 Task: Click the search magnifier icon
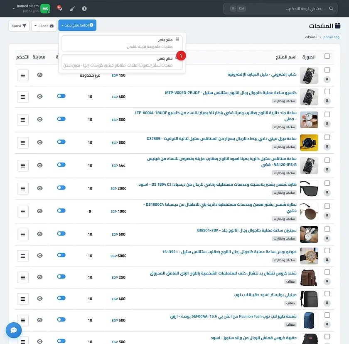pos(331,8)
